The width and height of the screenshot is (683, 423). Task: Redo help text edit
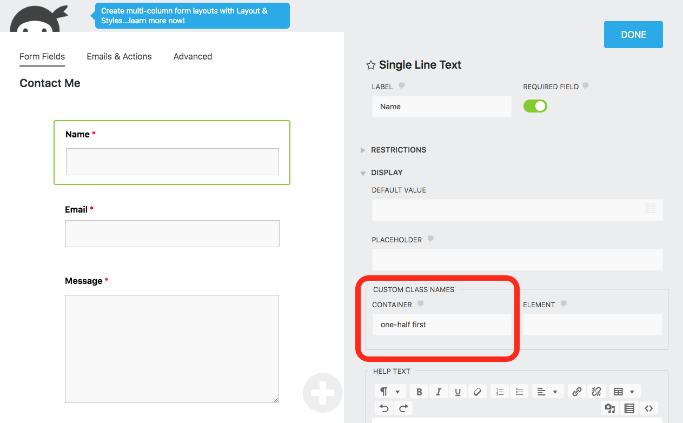coord(402,408)
